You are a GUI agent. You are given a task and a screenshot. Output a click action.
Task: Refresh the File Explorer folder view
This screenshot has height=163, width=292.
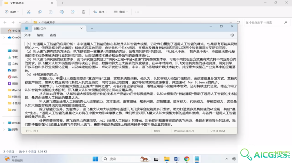click(x=238, y=22)
